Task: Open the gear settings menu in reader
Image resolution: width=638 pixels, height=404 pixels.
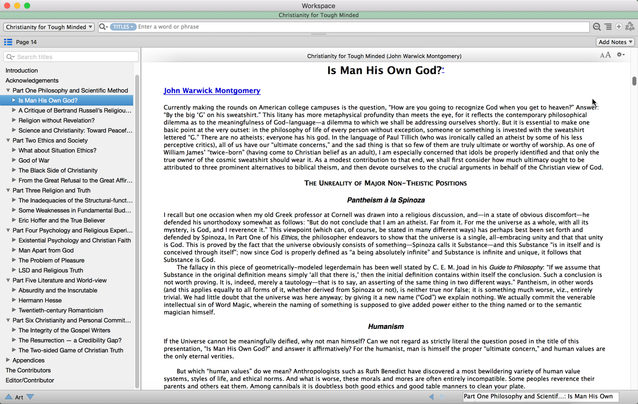Action: point(621,55)
